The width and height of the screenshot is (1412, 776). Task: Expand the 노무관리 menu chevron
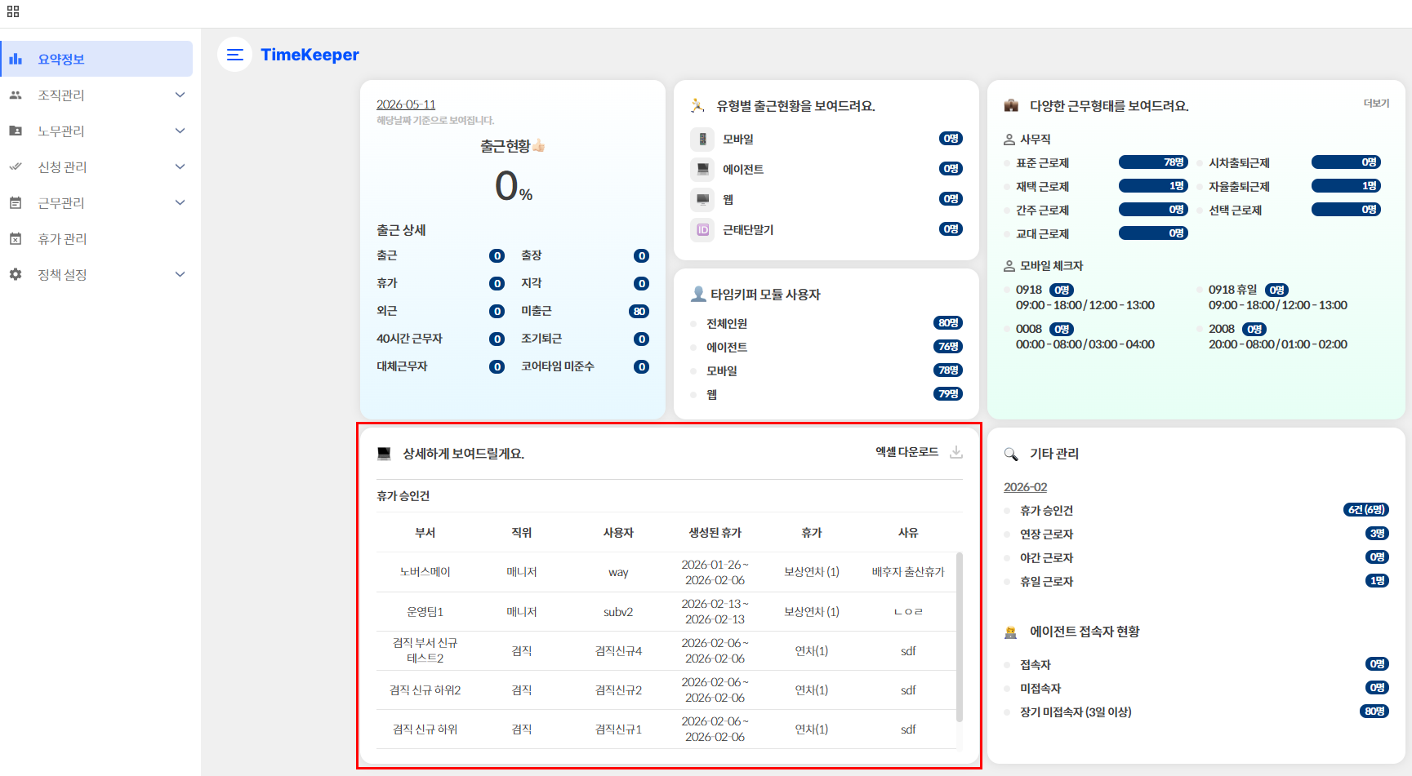[x=180, y=131]
